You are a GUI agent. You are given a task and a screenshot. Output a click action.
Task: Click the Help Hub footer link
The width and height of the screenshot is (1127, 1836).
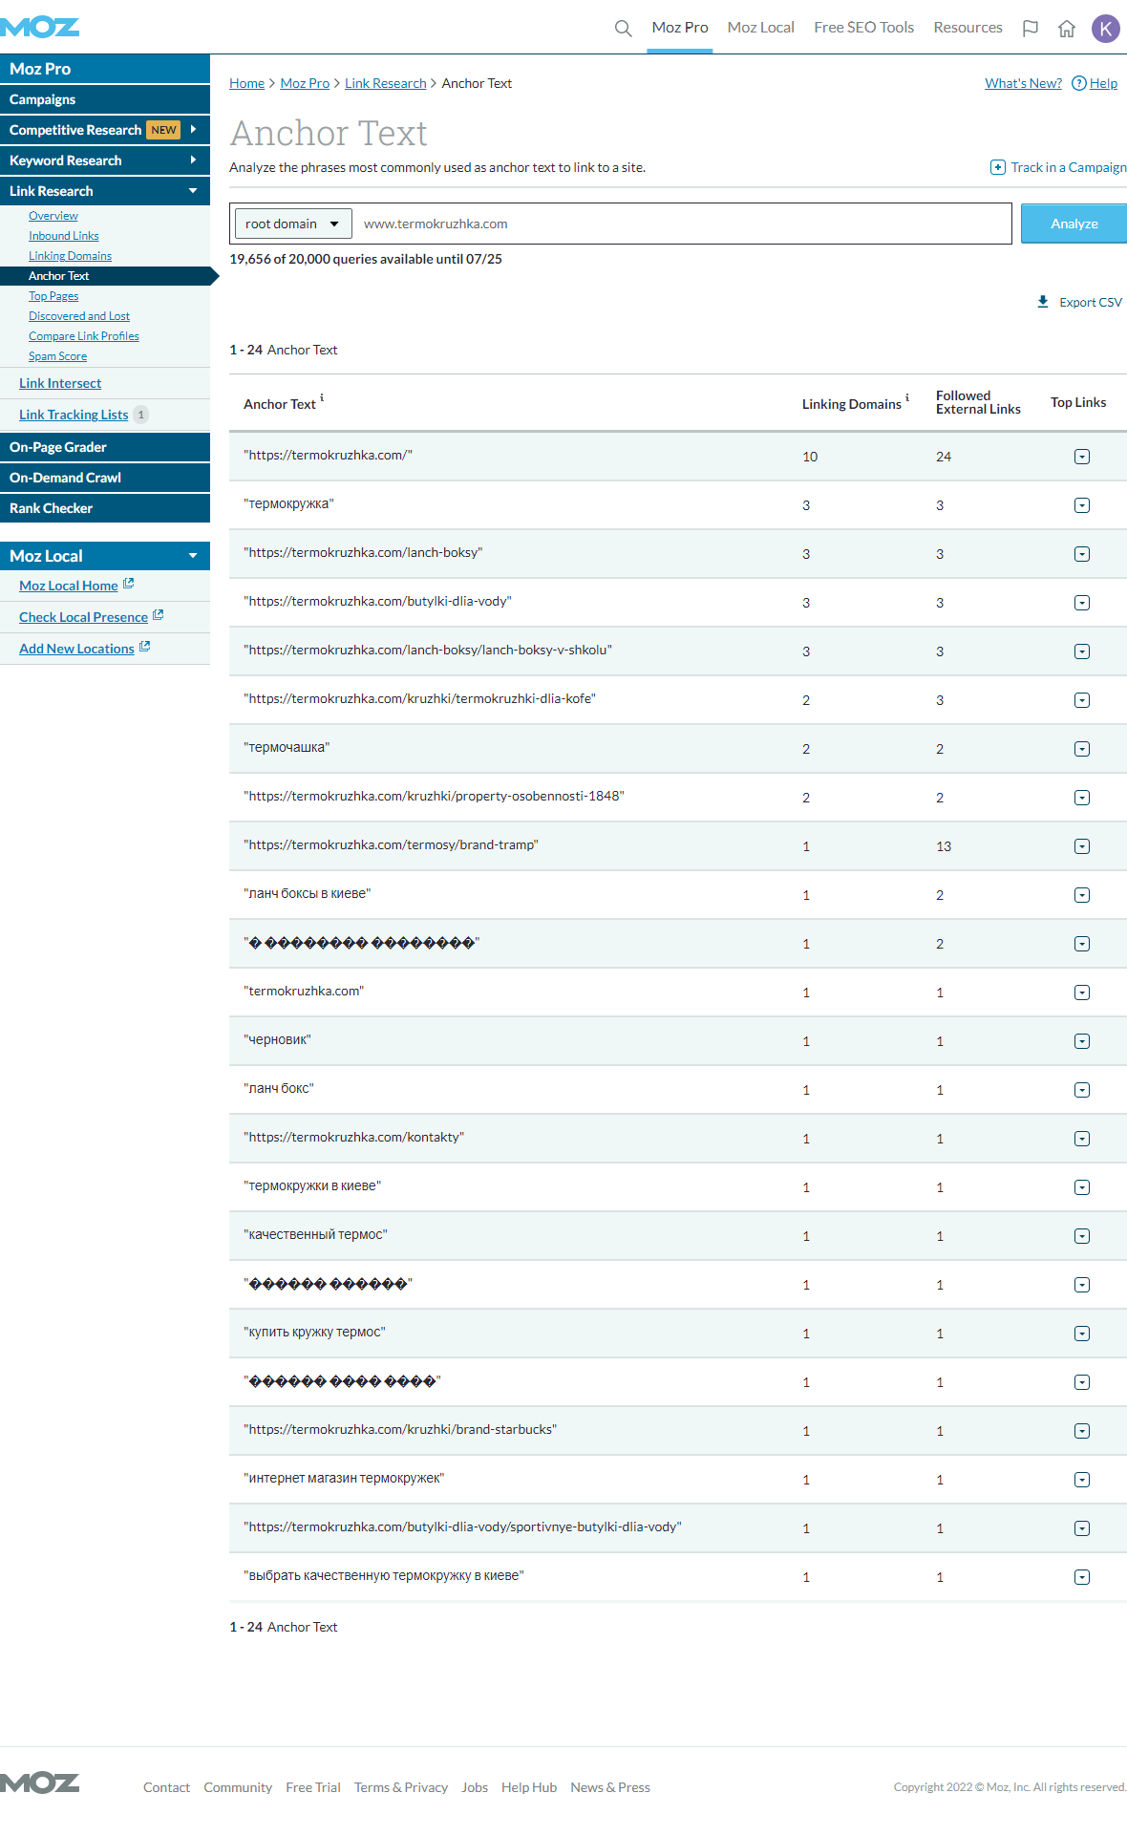[x=529, y=1787]
